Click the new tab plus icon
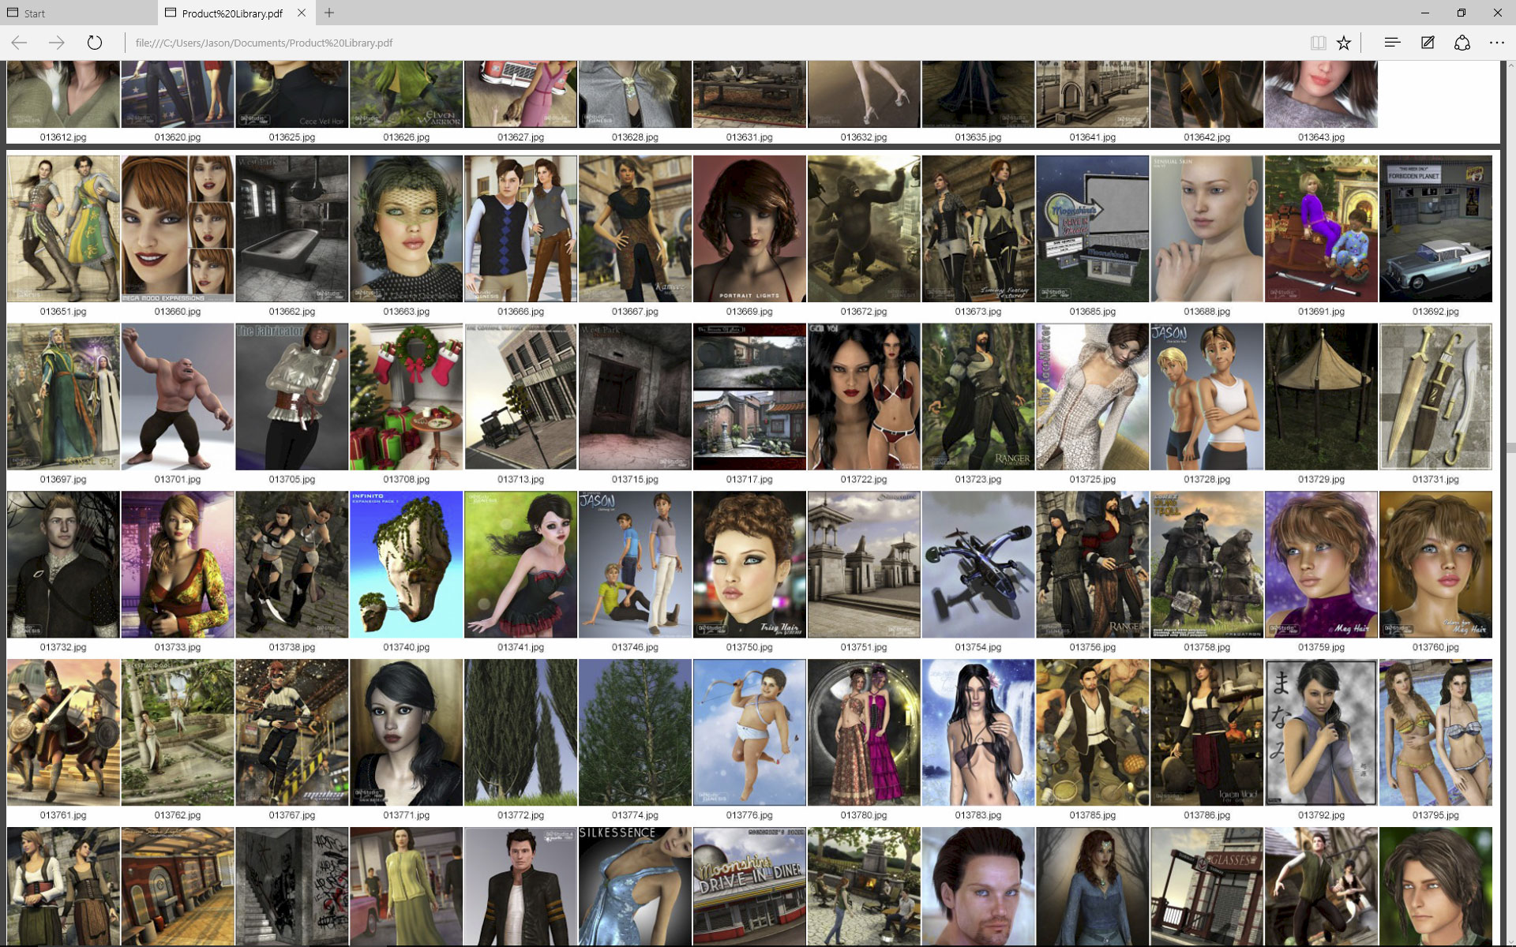This screenshot has height=947, width=1516. click(328, 12)
